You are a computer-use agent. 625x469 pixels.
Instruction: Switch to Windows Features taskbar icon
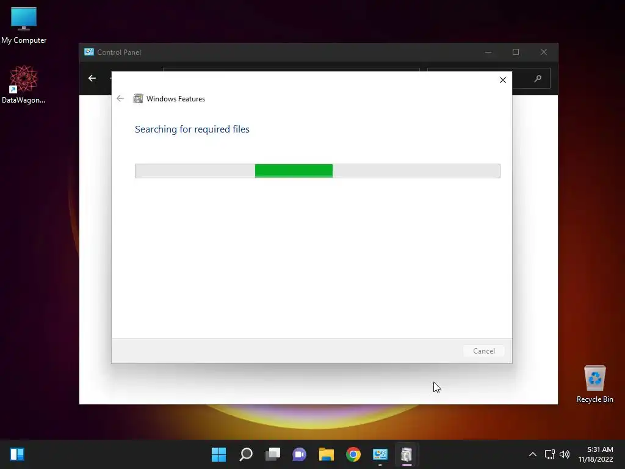406,454
